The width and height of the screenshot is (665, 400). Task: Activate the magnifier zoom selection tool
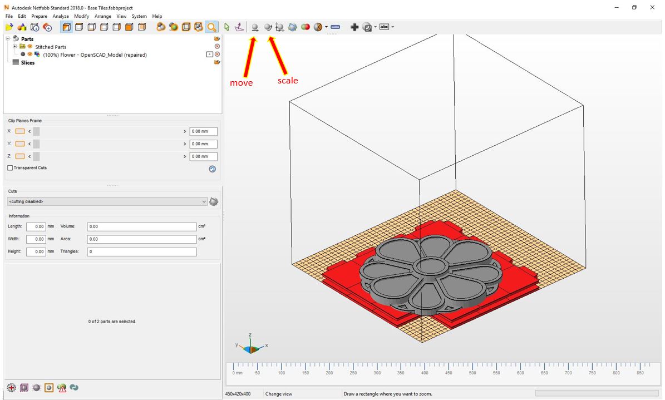coord(211,27)
